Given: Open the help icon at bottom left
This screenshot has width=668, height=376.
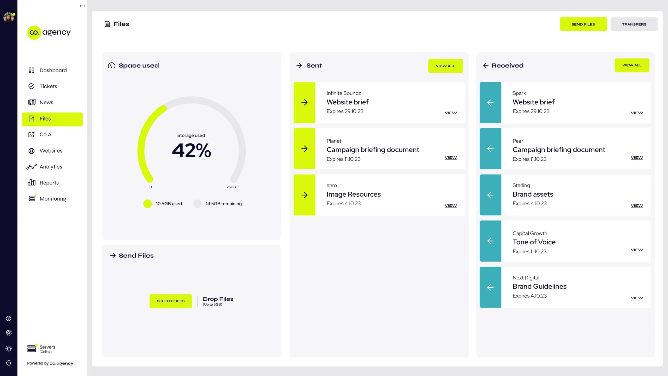Looking at the screenshot, I should (9, 318).
